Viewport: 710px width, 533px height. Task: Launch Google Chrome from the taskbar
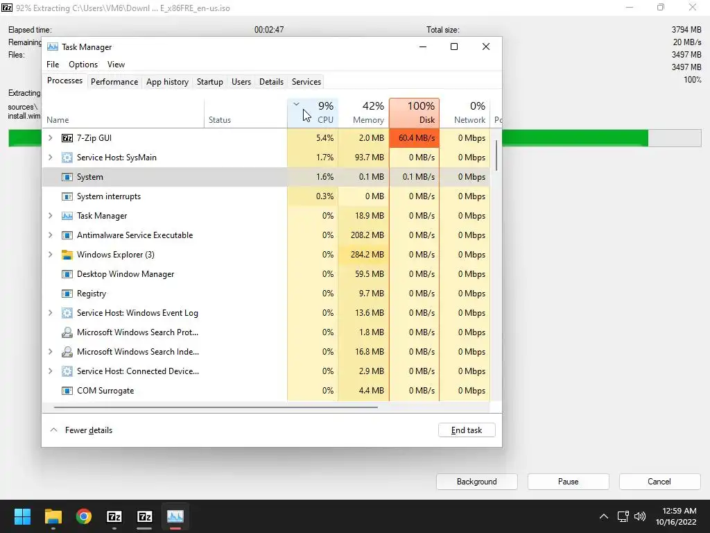[x=84, y=516]
